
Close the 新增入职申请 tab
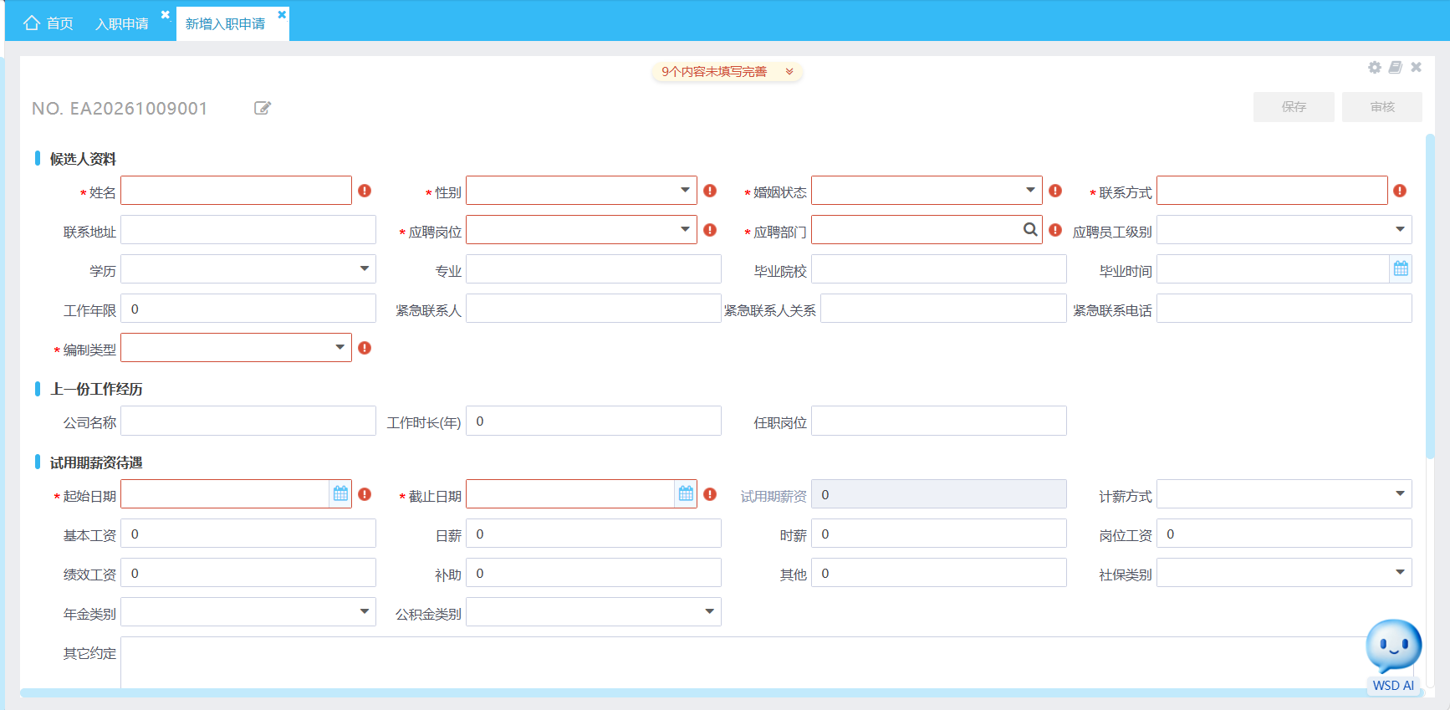[x=282, y=14]
